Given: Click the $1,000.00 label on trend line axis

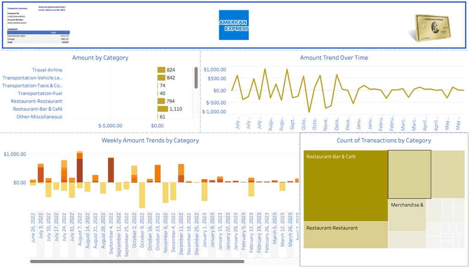Looking at the screenshot, I should [x=215, y=69].
